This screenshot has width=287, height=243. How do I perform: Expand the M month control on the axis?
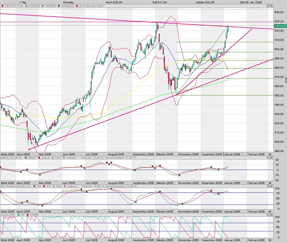pos(270,154)
